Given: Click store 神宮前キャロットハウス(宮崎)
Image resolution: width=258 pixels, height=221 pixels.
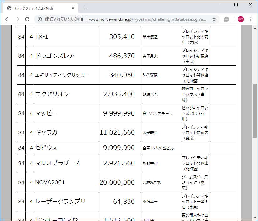Looking at the screenshot, I should pos(195,94).
